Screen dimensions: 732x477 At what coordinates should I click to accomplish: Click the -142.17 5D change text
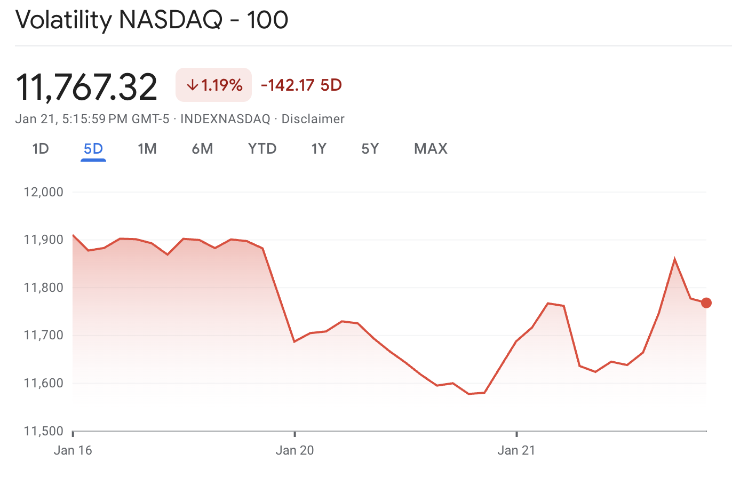(x=300, y=85)
